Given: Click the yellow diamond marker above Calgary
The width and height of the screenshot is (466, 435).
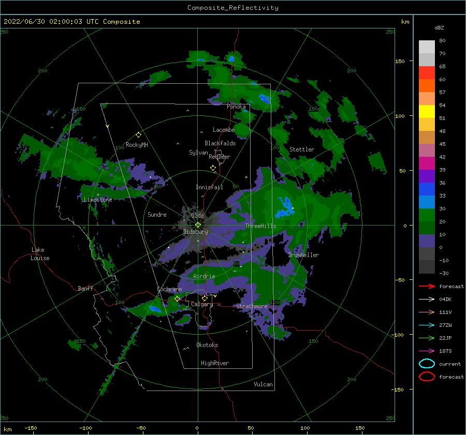Looking at the screenshot, I should click(x=205, y=298).
